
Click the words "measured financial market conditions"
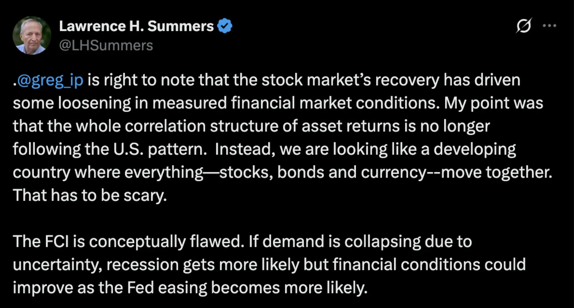click(x=296, y=103)
